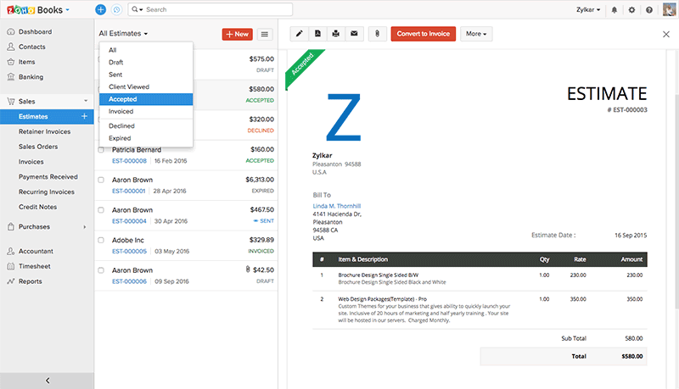The width and height of the screenshot is (679, 389).
Task: Expand the Purchases sidebar section
Action: [x=47, y=226]
